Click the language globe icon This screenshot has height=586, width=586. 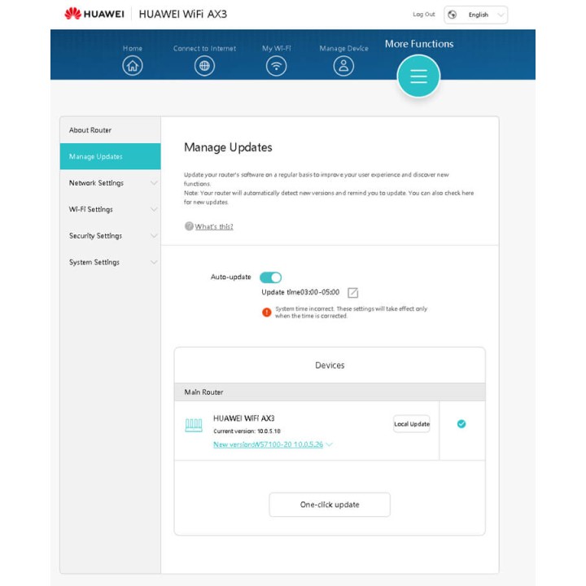click(x=453, y=15)
